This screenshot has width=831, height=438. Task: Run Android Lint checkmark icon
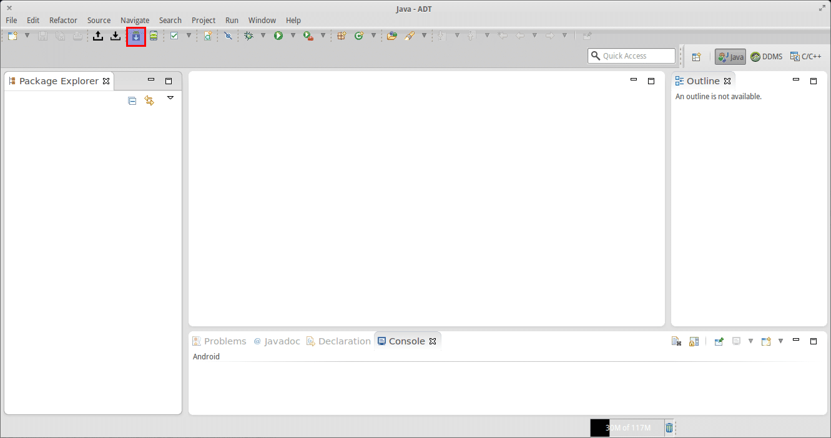click(x=174, y=36)
